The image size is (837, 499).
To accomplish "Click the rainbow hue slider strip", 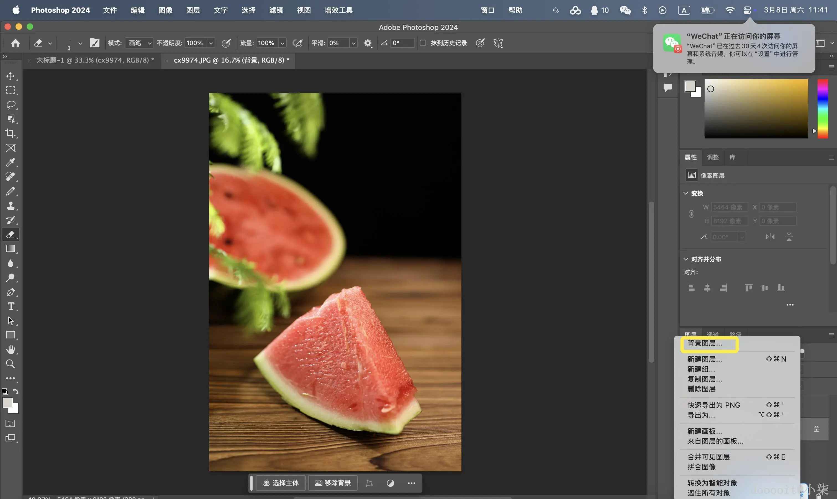I will 823,109.
